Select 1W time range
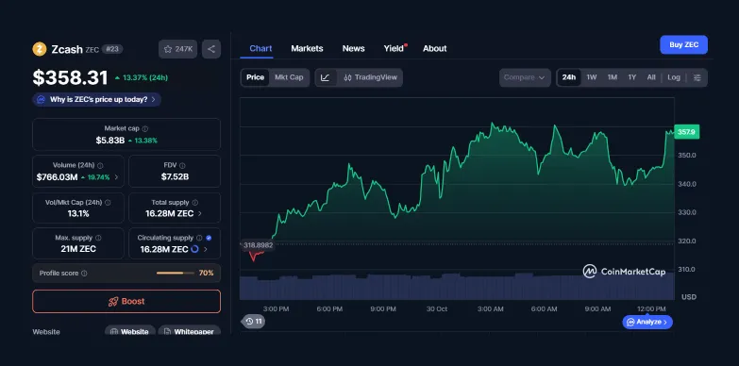This screenshot has height=366, width=739. 592,77
